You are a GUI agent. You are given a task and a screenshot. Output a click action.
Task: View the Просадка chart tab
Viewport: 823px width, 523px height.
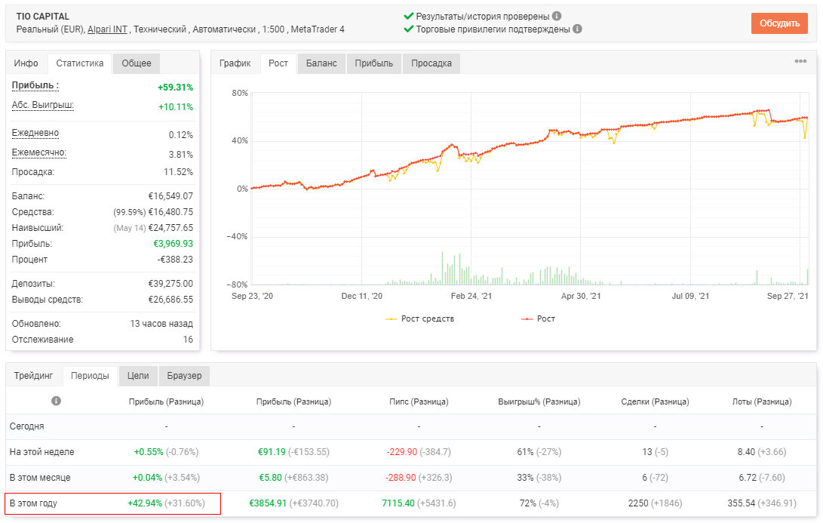pyautogui.click(x=431, y=63)
